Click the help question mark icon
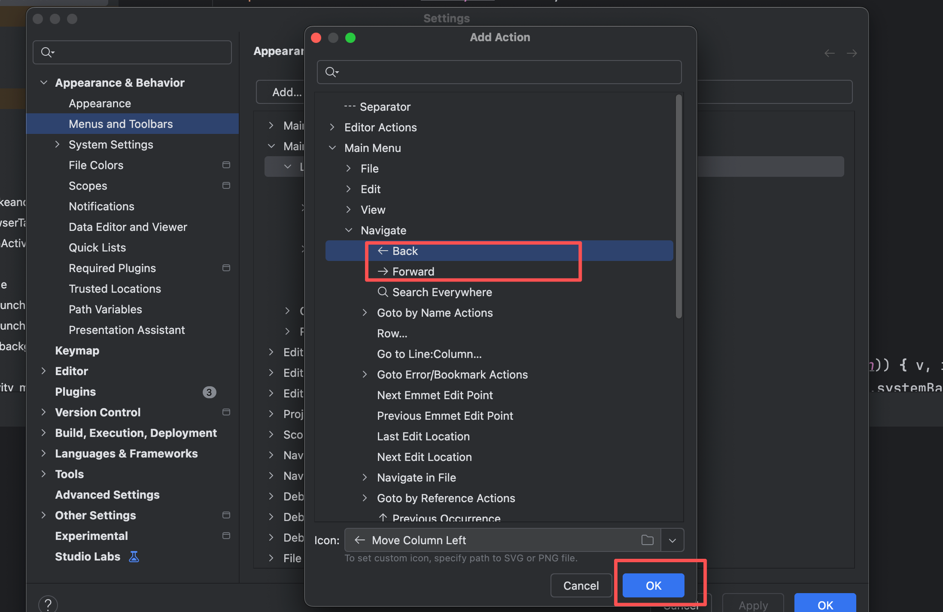The width and height of the screenshot is (943, 612). click(x=48, y=604)
